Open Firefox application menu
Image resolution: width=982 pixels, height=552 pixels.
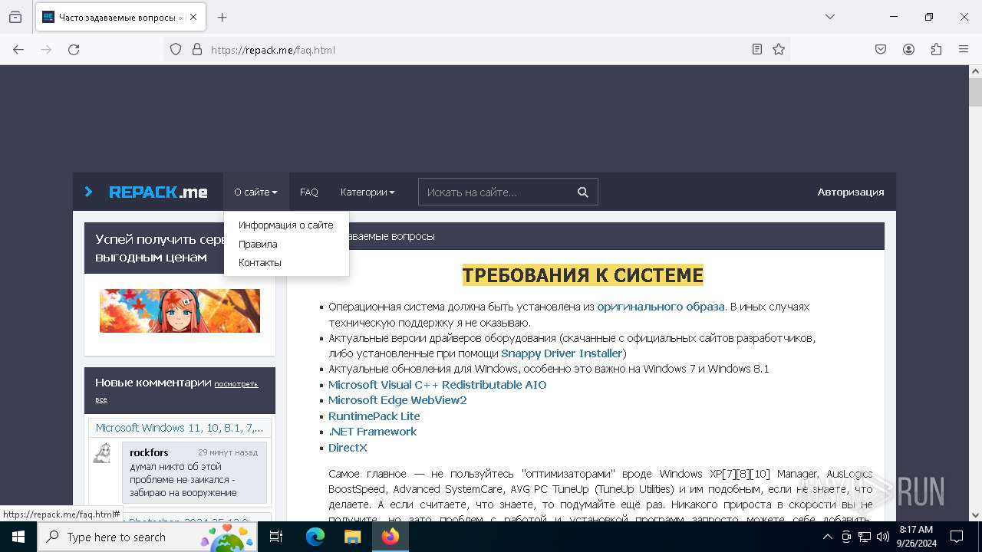coord(964,50)
